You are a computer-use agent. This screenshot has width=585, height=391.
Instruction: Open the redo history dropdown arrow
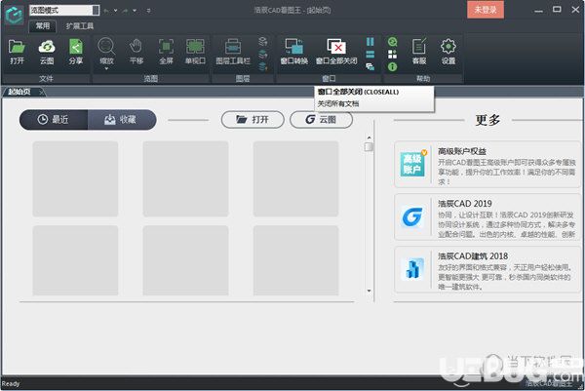135,11
